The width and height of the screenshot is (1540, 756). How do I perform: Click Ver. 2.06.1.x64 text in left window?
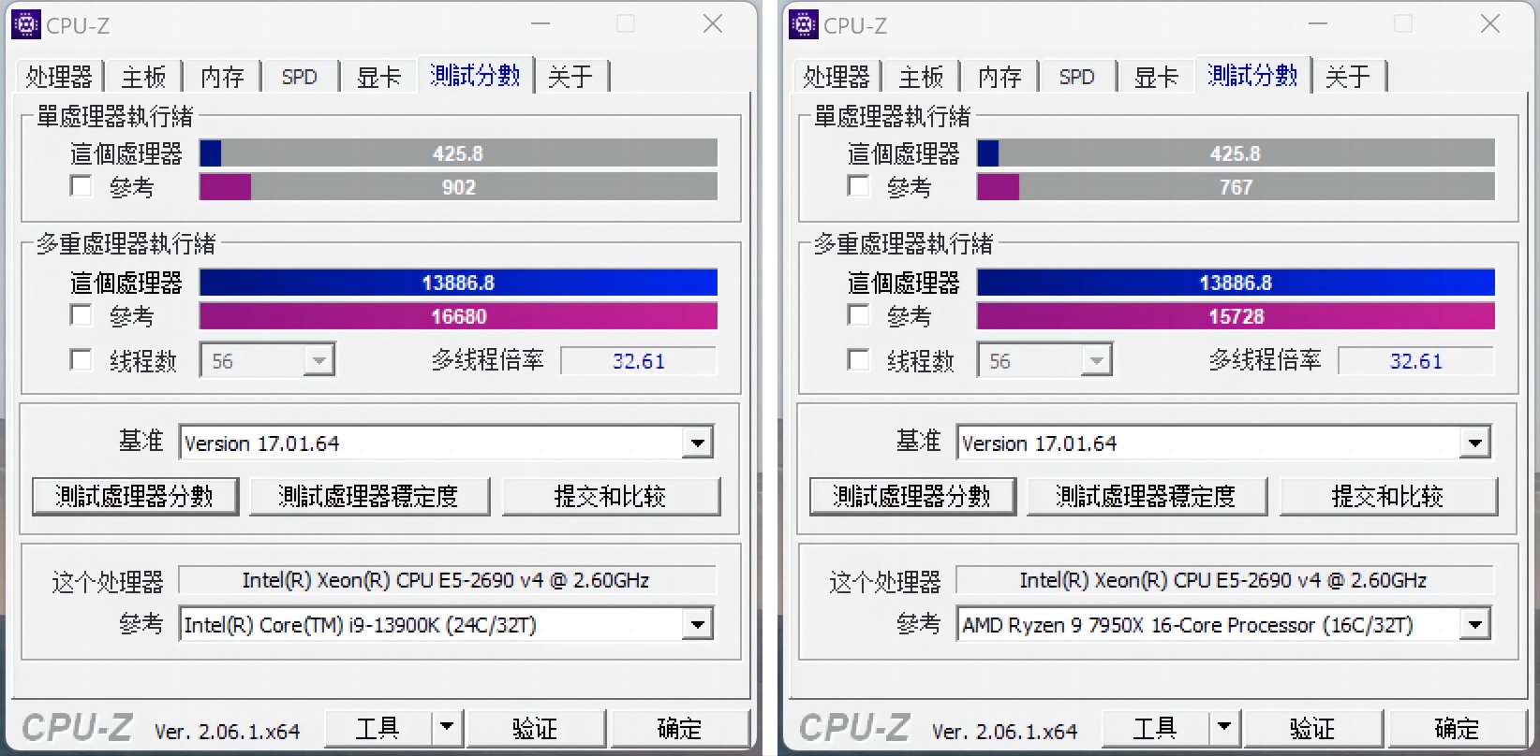coord(227,731)
